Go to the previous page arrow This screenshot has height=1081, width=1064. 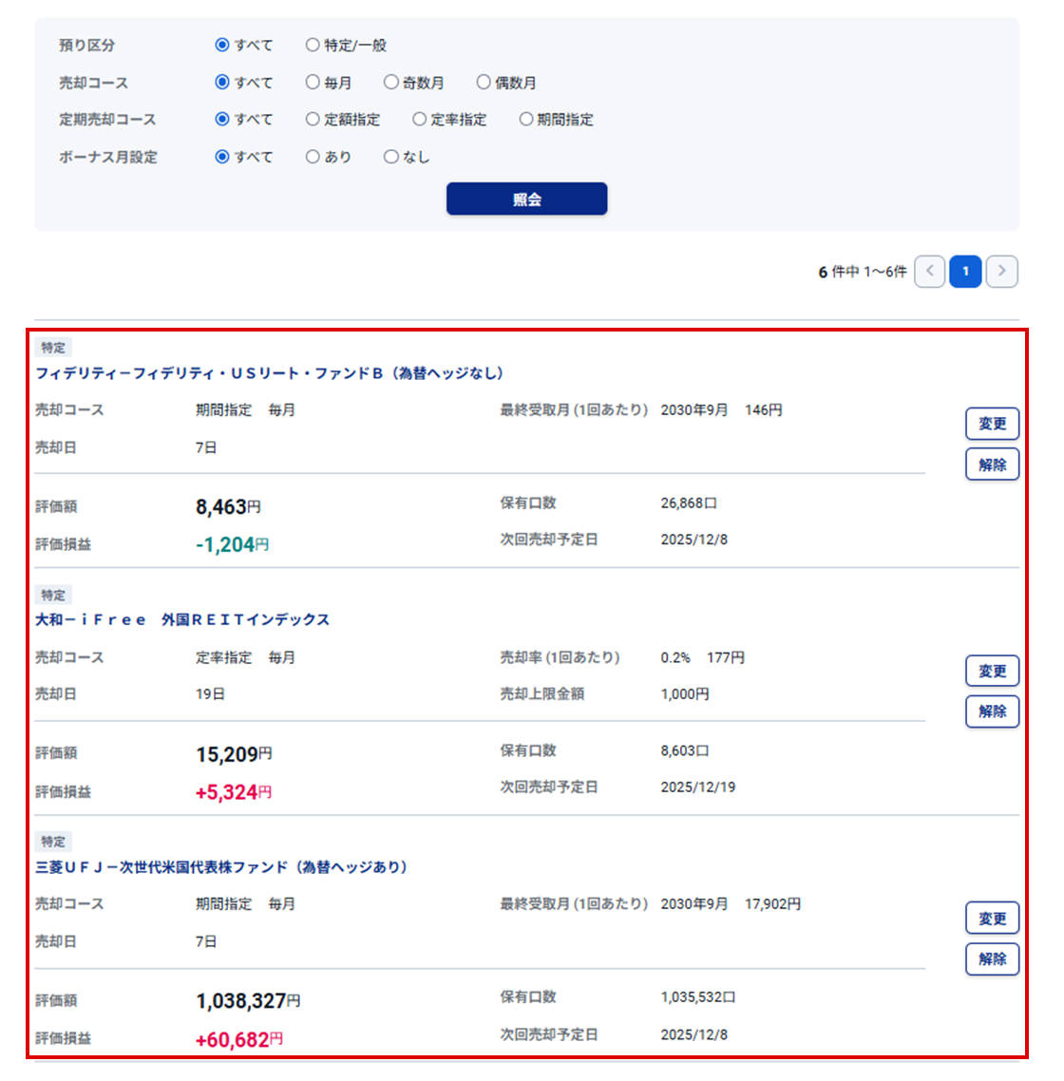pyautogui.click(x=929, y=272)
